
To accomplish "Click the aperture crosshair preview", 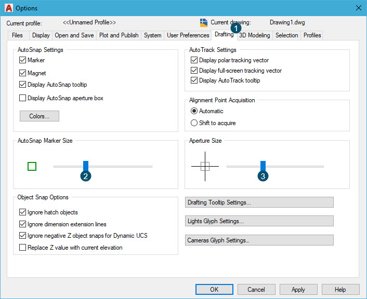I will tap(205, 166).
